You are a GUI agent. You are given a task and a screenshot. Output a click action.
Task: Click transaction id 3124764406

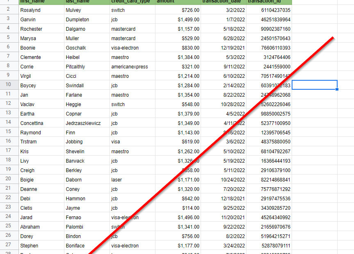(269, 57)
